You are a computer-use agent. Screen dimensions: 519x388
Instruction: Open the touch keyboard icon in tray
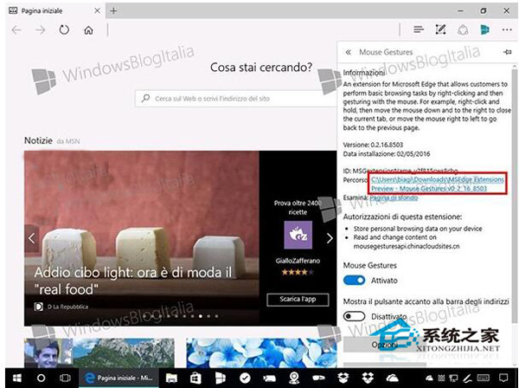point(484,378)
